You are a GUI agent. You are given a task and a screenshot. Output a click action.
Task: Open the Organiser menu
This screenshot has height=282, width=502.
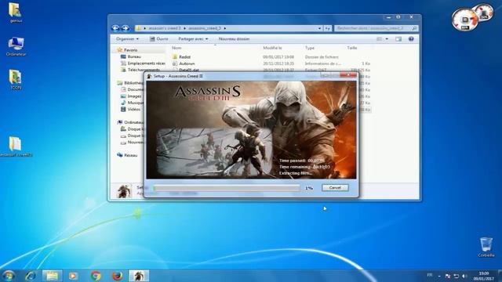coord(127,39)
